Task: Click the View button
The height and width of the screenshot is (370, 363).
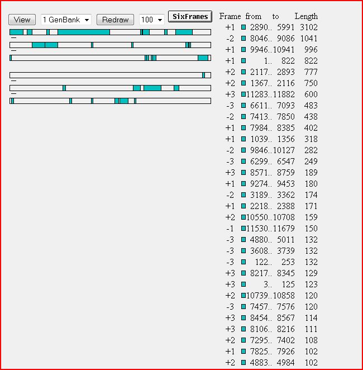Action: pyautogui.click(x=22, y=20)
